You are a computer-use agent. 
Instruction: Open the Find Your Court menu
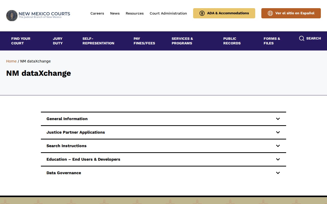21,41
